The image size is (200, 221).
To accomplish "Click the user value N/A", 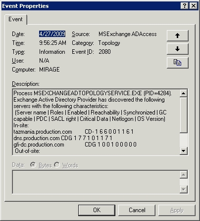I will (44, 61).
